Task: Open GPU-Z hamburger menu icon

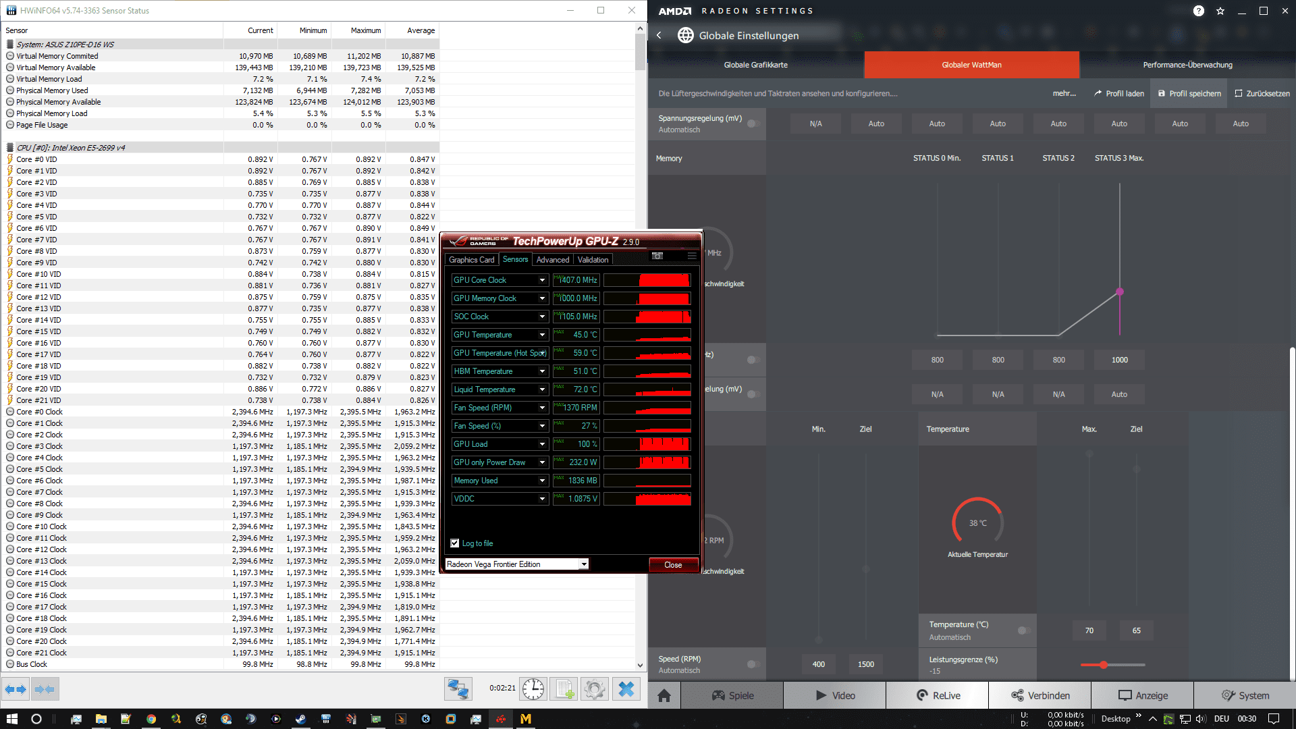Action: pyautogui.click(x=692, y=256)
